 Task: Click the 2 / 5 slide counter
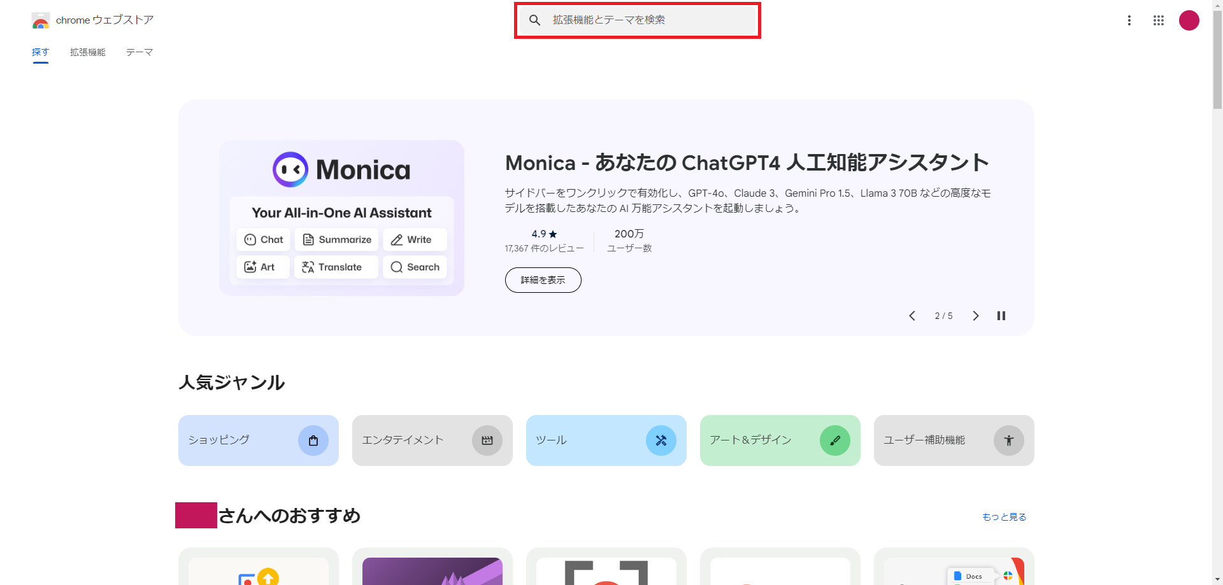(944, 316)
